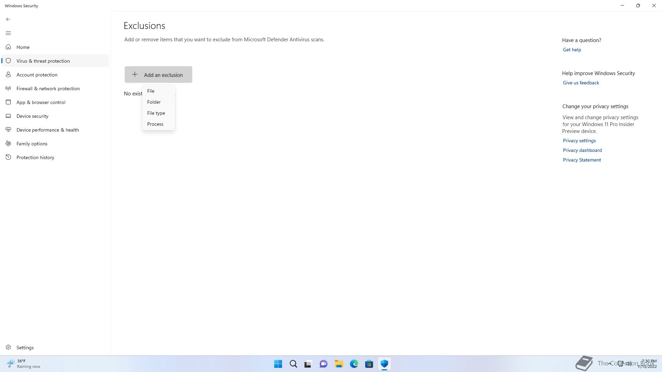Select Virus & threat protection label
The width and height of the screenshot is (662, 372).
(43, 61)
